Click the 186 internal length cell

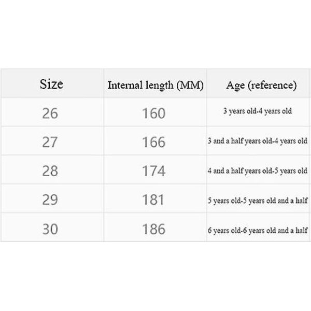pyautogui.click(x=155, y=228)
